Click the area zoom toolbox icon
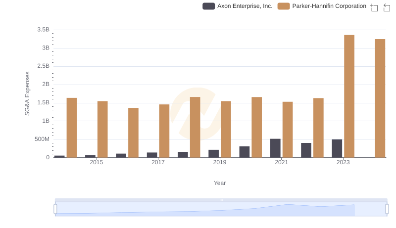This screenshot has width=396, height=228. tap(374, 7)
